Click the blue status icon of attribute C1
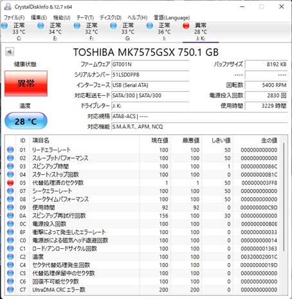The height and width of the screenshot is (299, 292). coord(10,249)
